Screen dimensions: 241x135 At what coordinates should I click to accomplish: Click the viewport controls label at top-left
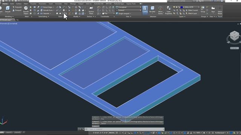point(9,24)
